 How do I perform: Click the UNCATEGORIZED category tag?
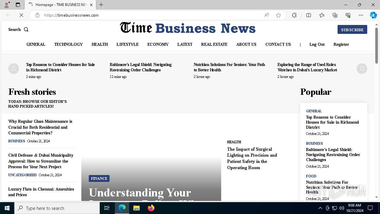(23, 175)
